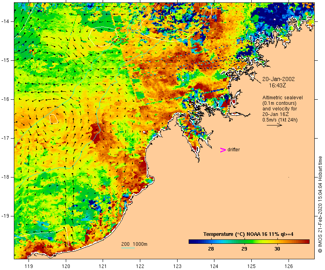Click the '200 1000m' depth contour label
Viewport: 325px width, 270px height.
(x=134, y=244)
